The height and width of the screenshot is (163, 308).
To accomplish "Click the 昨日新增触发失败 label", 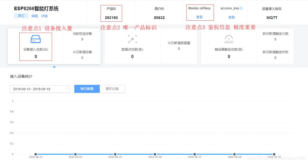I will click(275, 52).
